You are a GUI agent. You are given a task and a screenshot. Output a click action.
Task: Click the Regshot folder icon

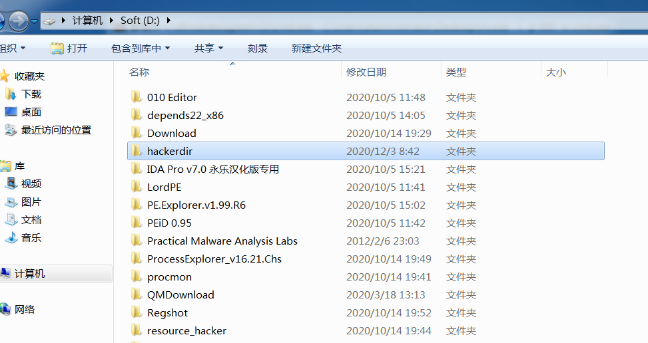coord(136,312)
